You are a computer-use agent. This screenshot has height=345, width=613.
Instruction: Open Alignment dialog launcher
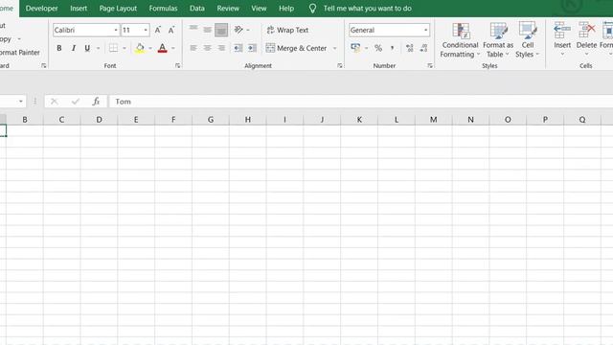[x=340, y=66]
